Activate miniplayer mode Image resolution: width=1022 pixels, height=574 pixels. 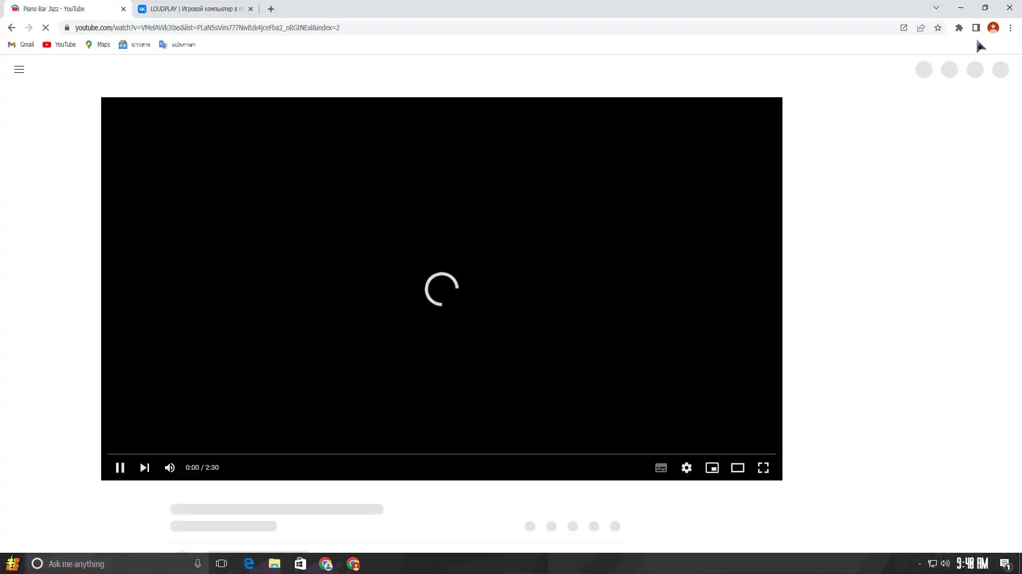pos(712,468)
